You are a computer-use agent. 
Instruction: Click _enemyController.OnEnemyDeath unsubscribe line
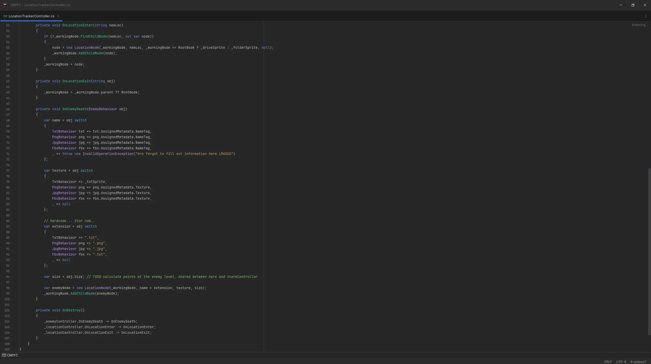point(91,321)
